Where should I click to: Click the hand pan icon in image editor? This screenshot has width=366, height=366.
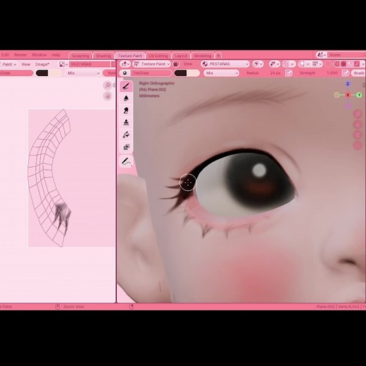[108, 96]
